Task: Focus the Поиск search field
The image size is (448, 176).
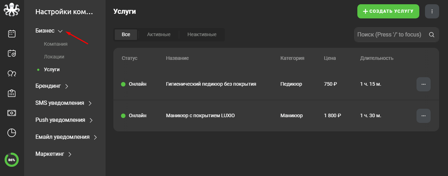Action: tap(397, 35)
